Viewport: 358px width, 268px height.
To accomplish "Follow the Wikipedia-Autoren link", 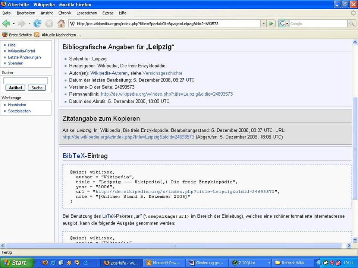I will (109, 73).
